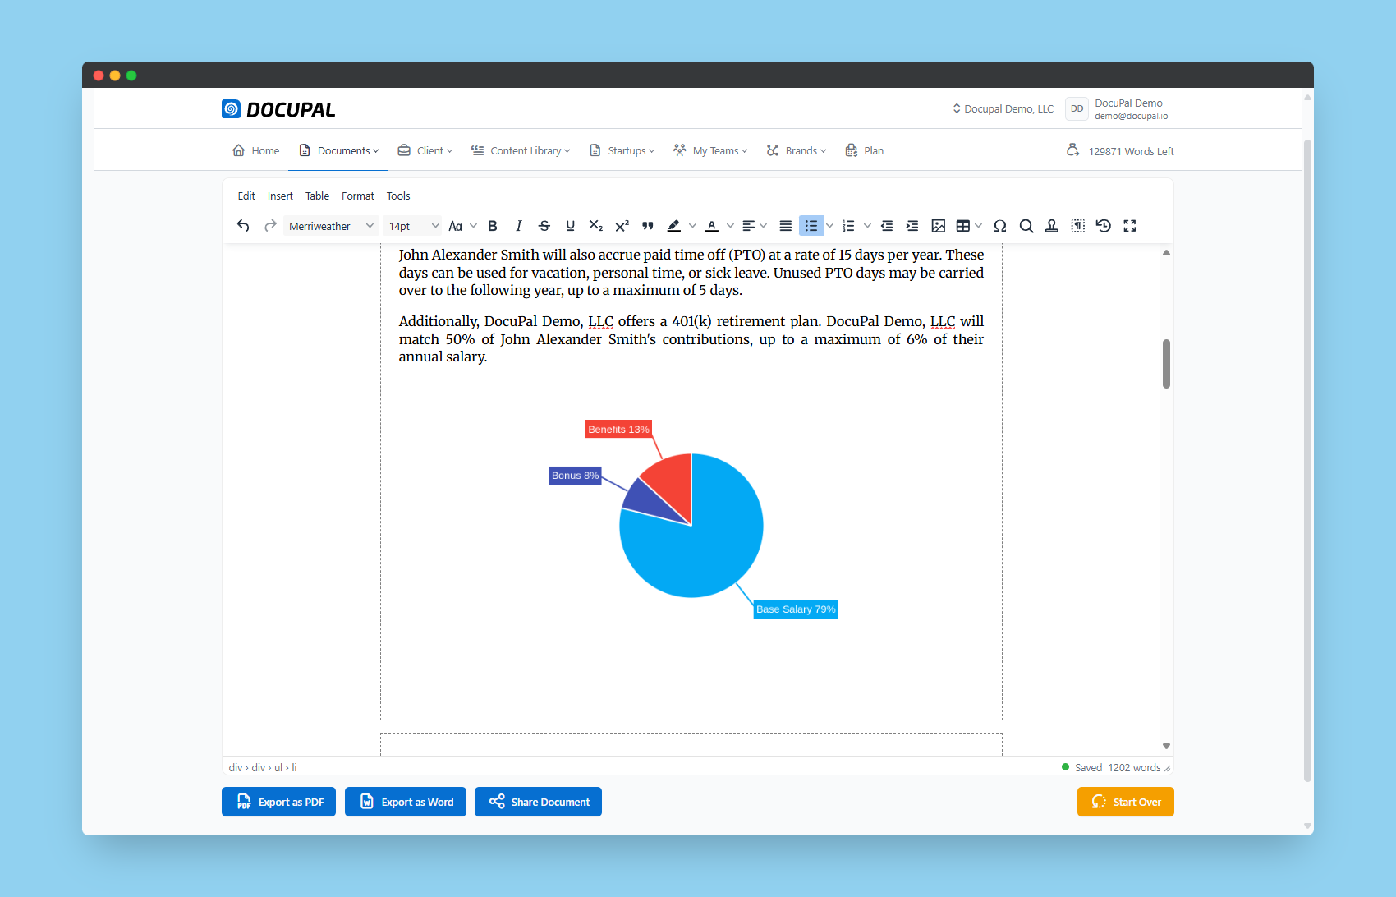Expand the Content Library menu
This screenshot has height=897, width=1396.
[521, 150]
